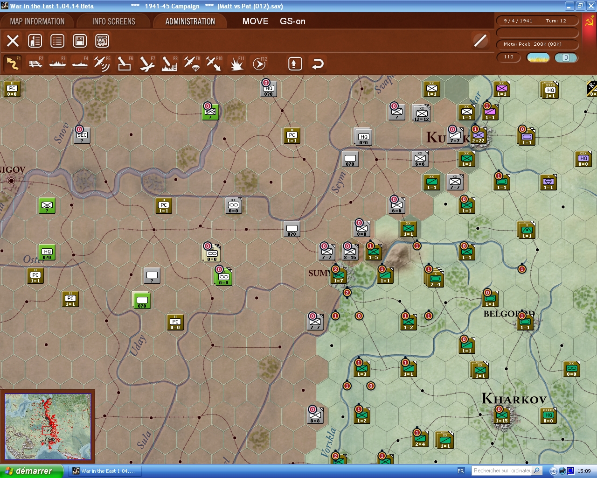Select the F2 rail movement icon

35,63
